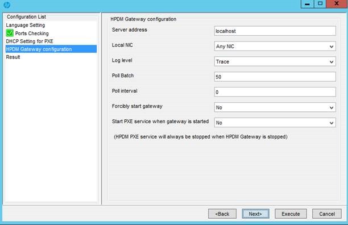
Task: Click the Log level label
Action: [122, 60]
